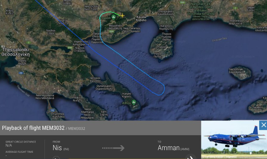Screen dimensions: 267x159
Task: Click the fast-forward playback speed button
Action: (190, 157)
